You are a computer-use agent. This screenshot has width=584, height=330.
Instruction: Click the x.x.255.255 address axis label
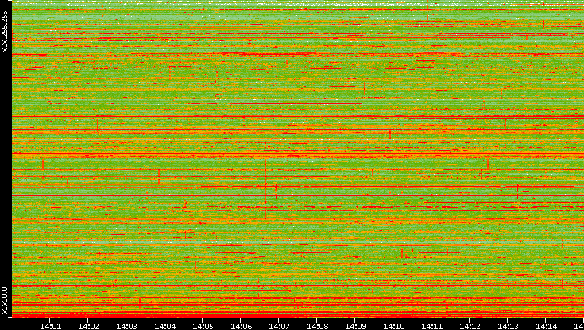coord(5,32)
